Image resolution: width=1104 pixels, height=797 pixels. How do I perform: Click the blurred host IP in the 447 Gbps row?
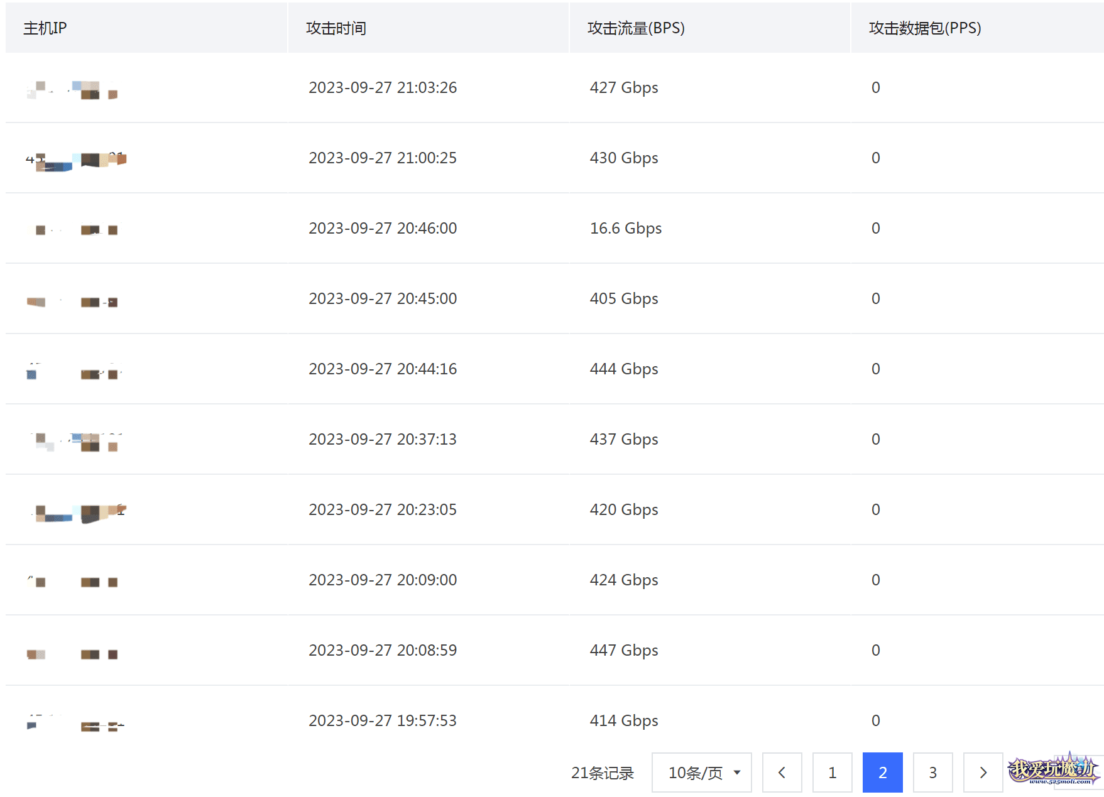coord(72,654)
